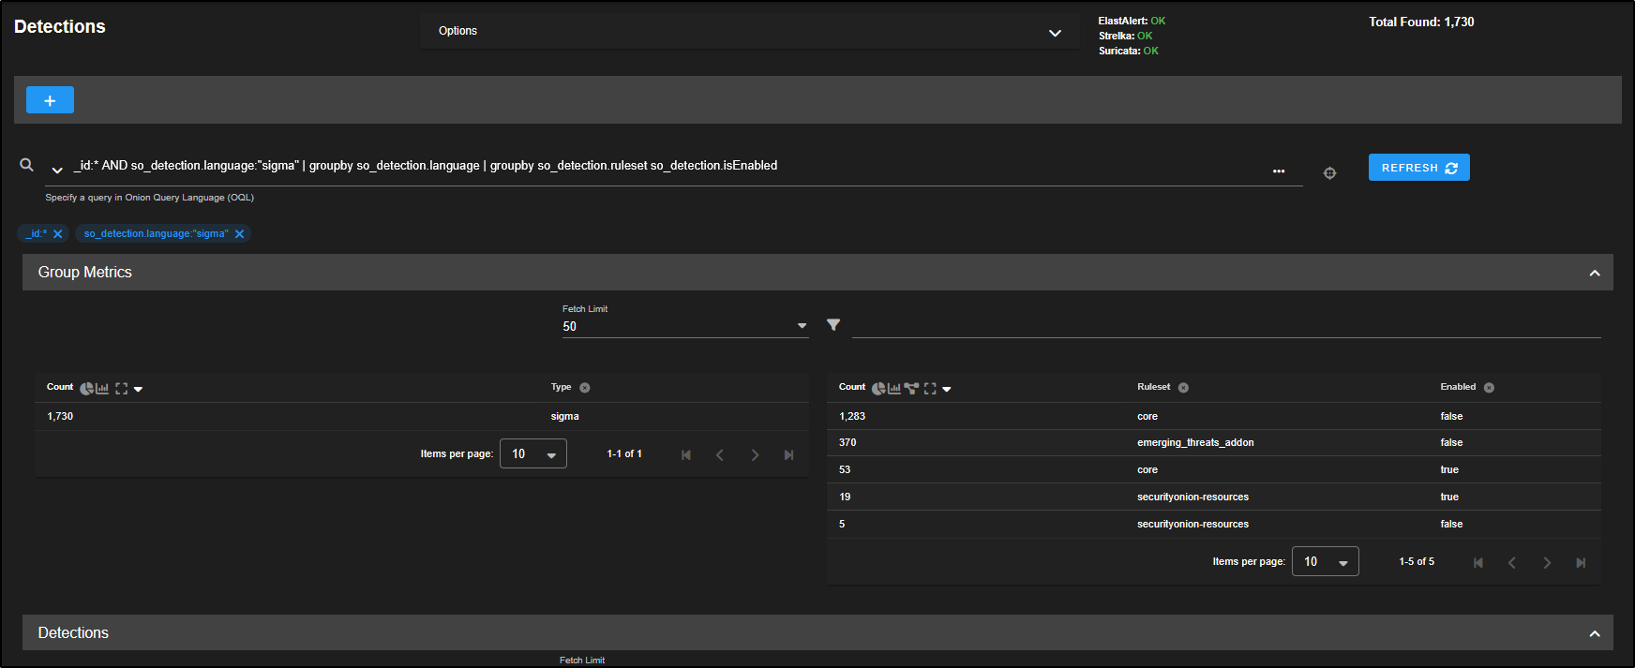Open the three-dots query options menu
The width and height of the screenshot is (1635, 668).
(x=1279, y=171)
